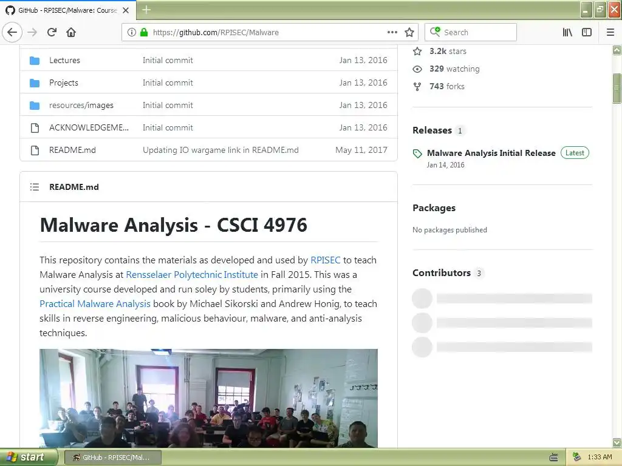Open Lectures row Initial commit message
The width and height of the screenshot is (622, 466).
point(168,60)
